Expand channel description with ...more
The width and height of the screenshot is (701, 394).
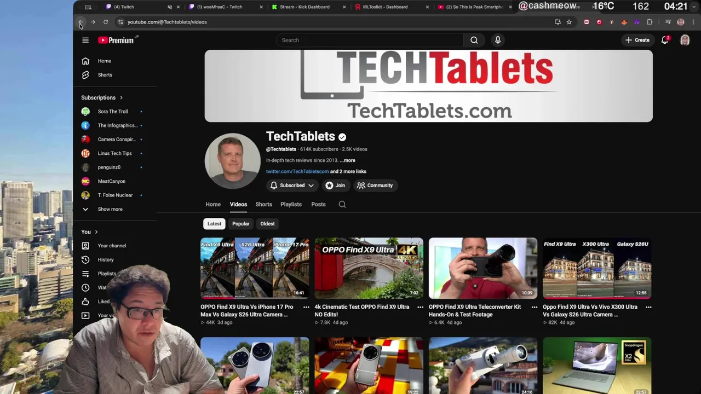(348, 160)
